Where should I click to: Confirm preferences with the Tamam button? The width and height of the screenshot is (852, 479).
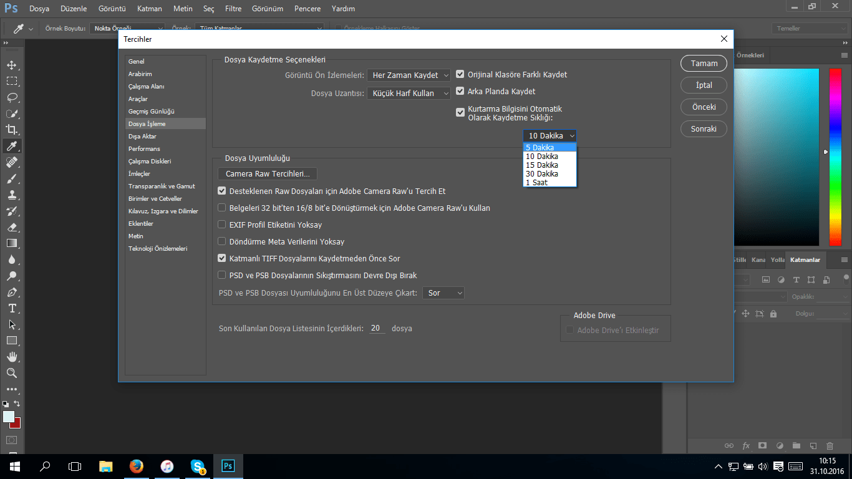[704, 63]
